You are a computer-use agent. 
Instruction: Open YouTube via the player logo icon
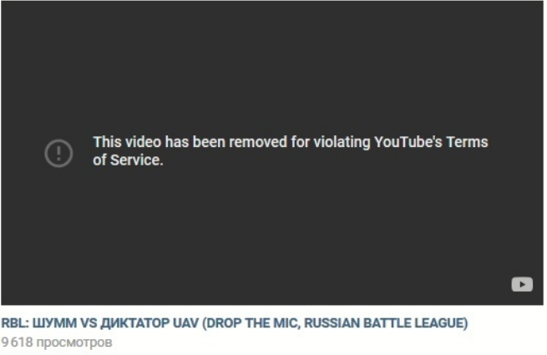522,284
